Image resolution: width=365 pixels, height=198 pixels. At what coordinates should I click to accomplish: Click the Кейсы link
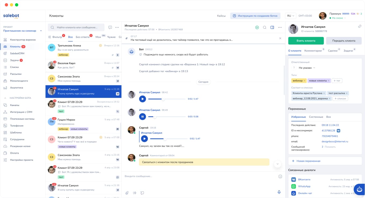(x=221, y=16)
